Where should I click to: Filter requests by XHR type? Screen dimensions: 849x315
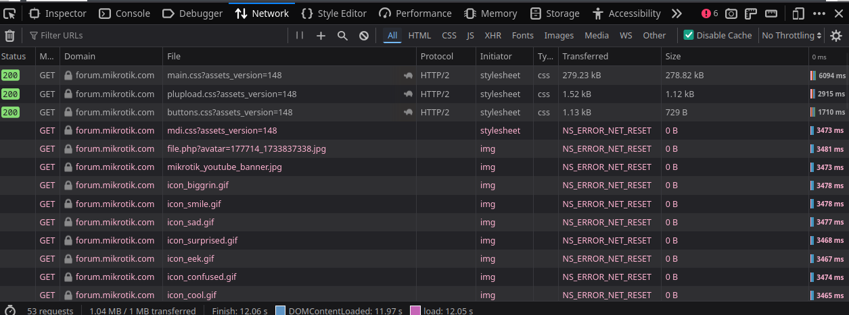pyautogui.click(x=492, y=36)
